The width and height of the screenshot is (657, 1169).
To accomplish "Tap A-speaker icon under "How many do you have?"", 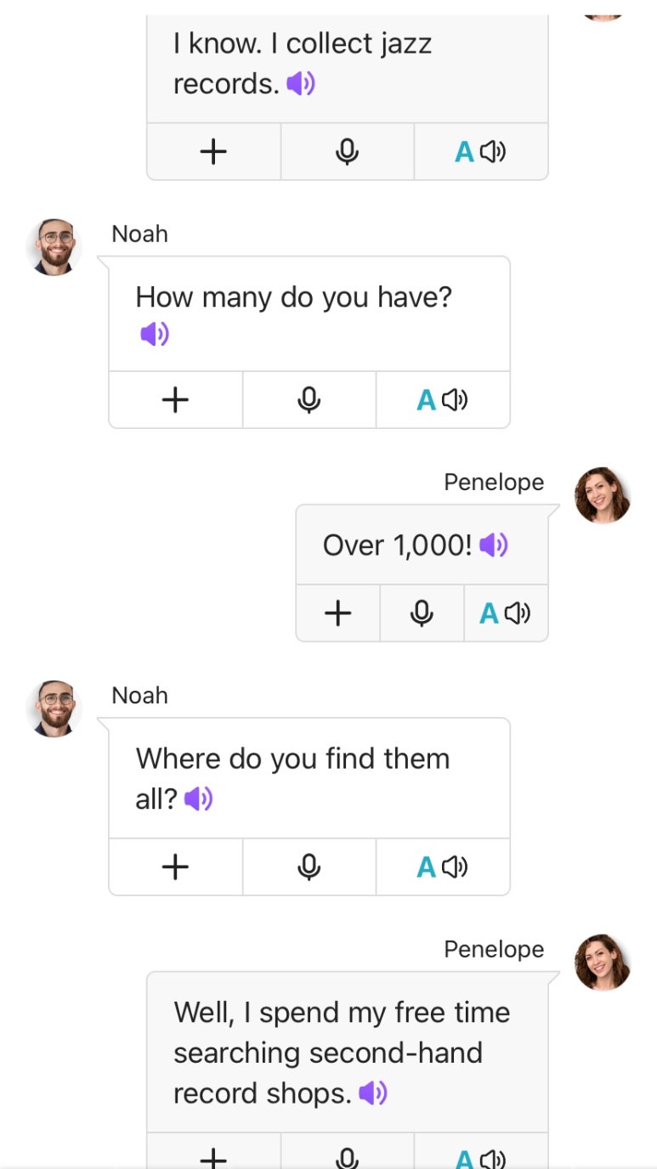I will pyautogui.click(x=442, y=399).
